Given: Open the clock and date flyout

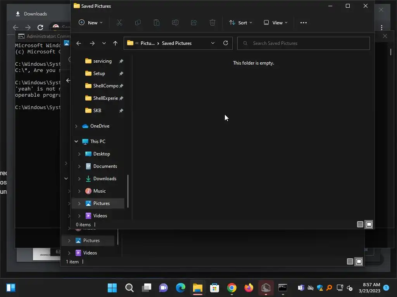Looking at the screenshot, I should pyautogui.click(x=369, y=288).
